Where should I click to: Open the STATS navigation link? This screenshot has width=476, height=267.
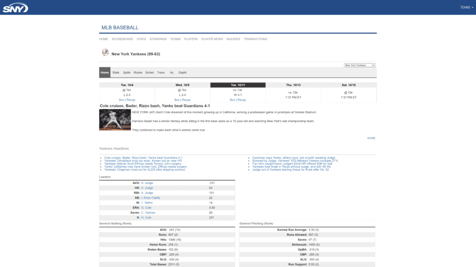[x=141, y=39]
